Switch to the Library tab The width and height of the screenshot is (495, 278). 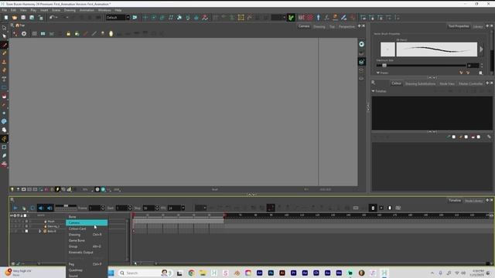(x=478, y=27)
